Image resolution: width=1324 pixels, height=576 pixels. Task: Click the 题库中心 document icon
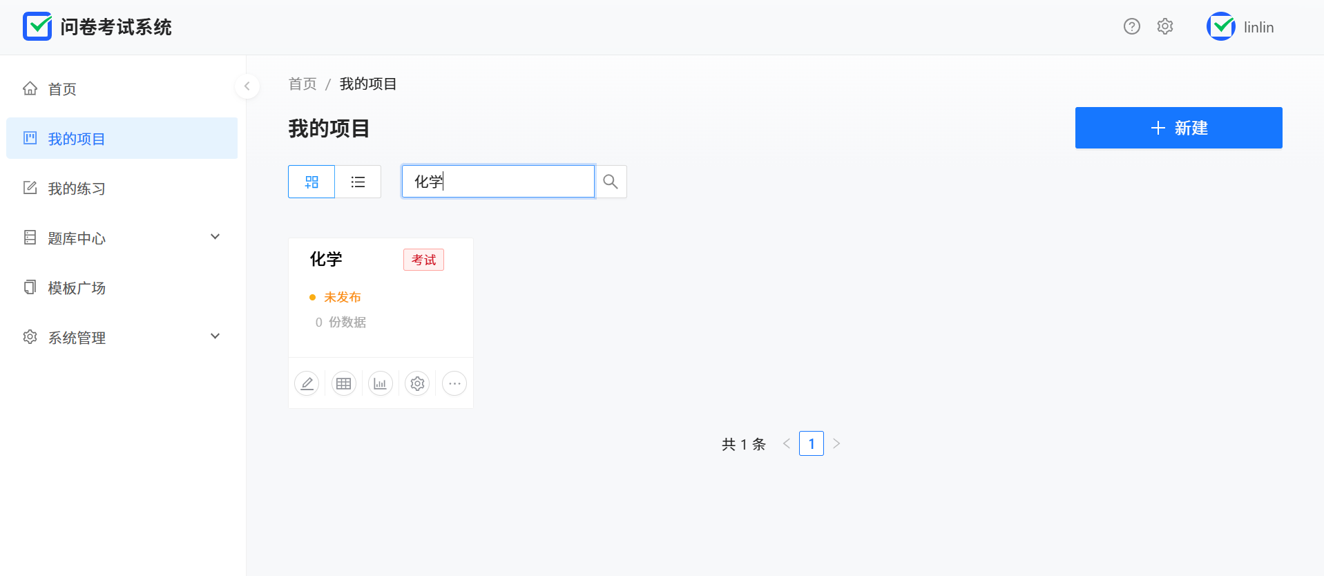point(30,237)
